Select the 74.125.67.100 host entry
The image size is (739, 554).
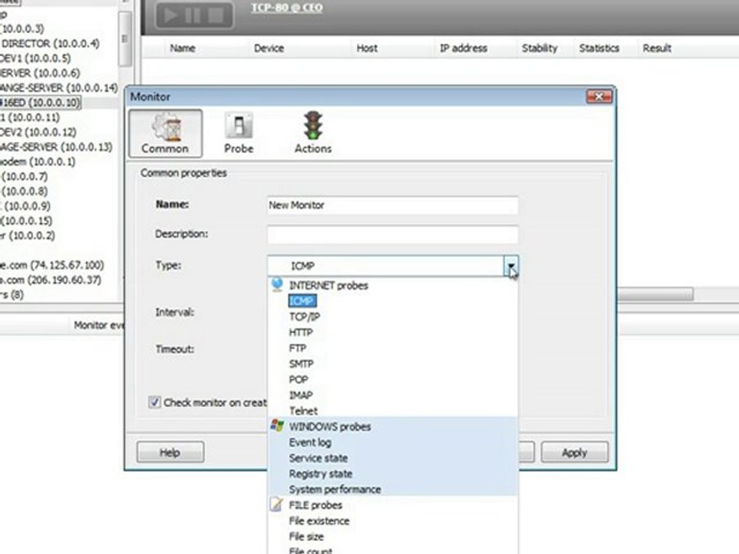pyautogui.click(x=52, y=265)
